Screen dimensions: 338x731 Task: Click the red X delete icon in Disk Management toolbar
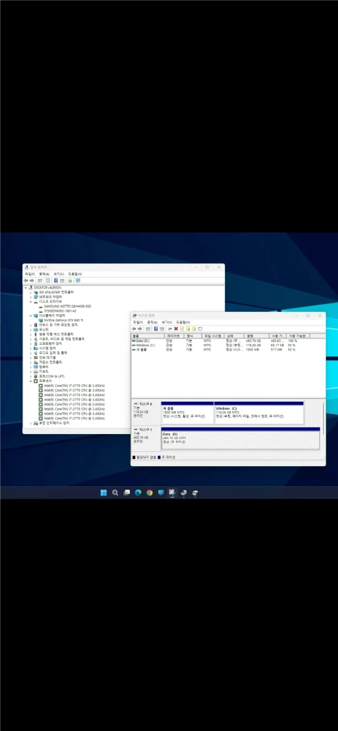176,328
